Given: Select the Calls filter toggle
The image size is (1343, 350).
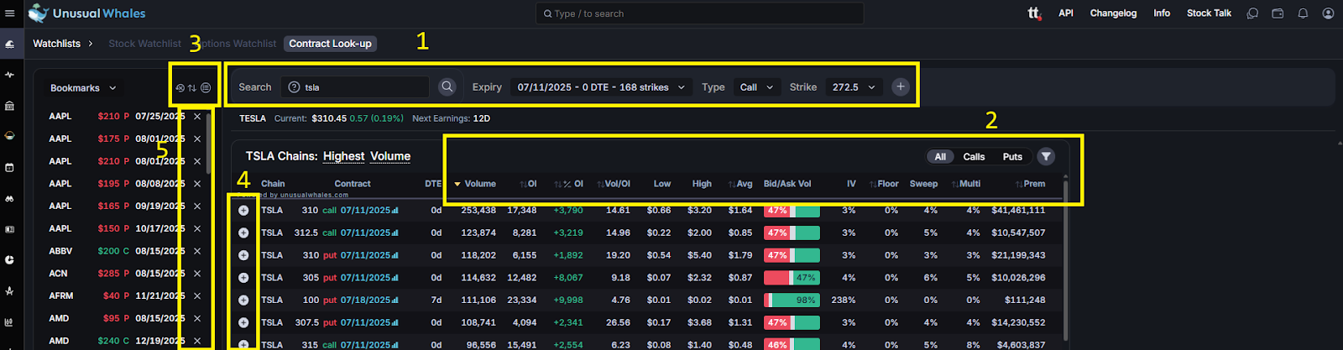Looking at the screenshot, I should tap(974, 157).
